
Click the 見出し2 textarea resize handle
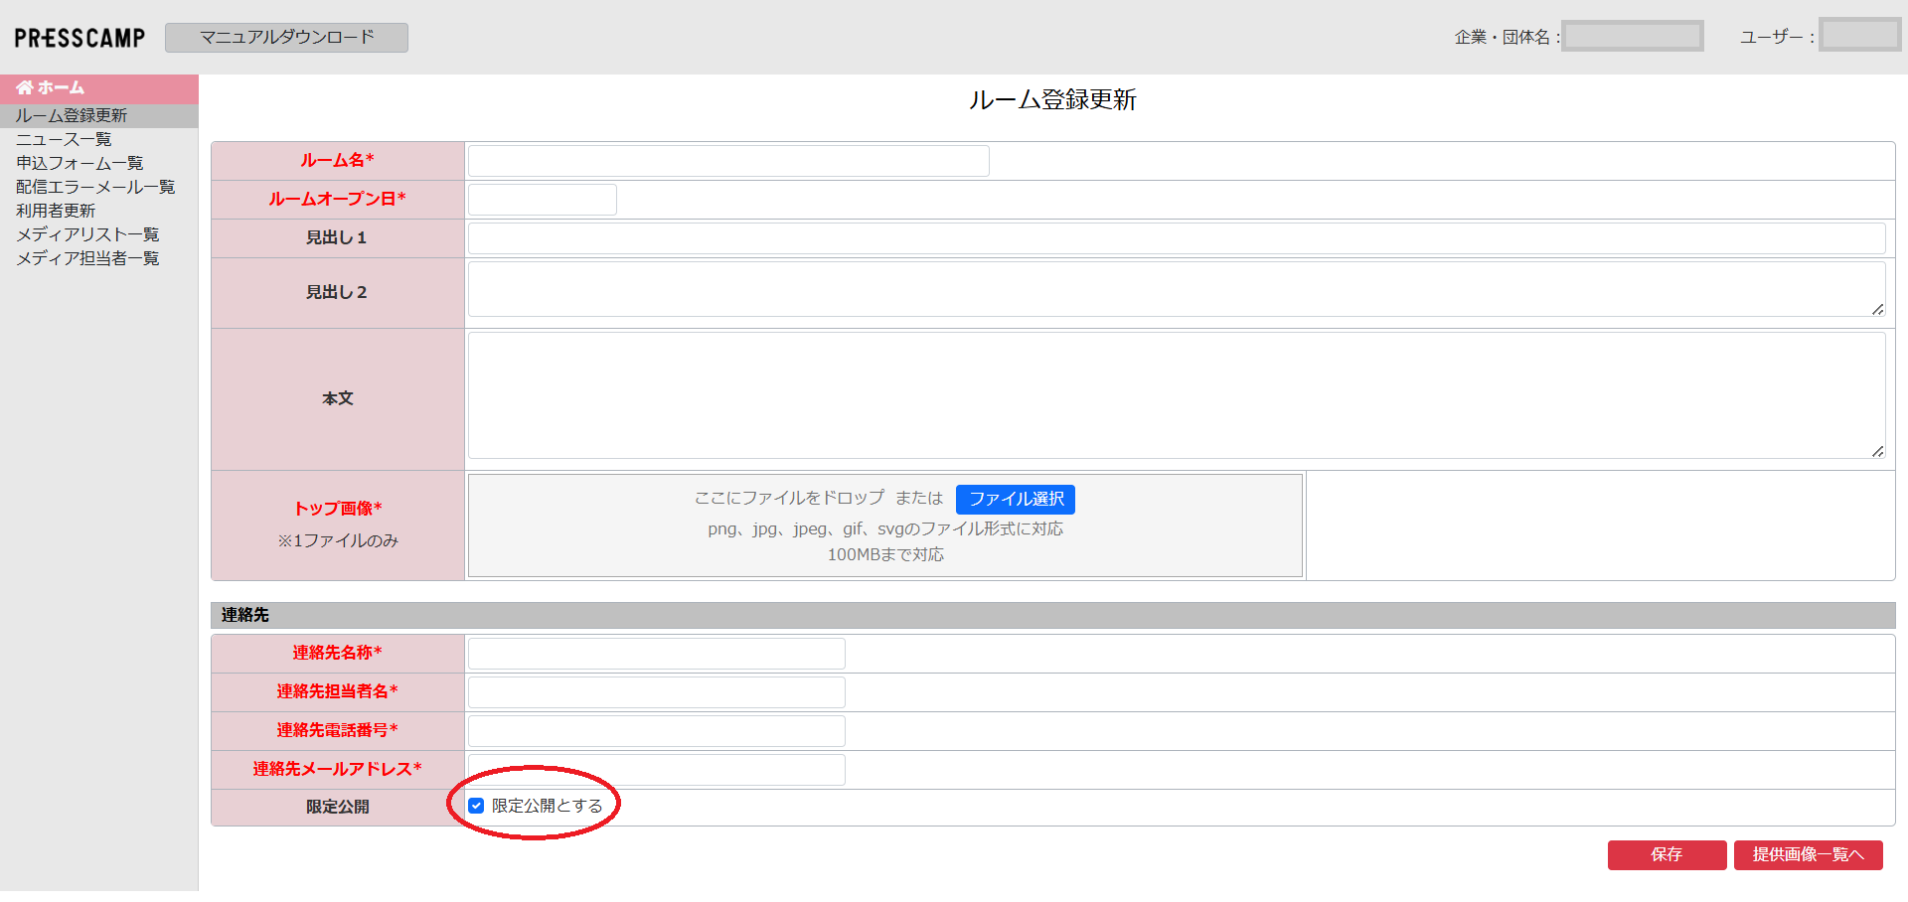1877,309
